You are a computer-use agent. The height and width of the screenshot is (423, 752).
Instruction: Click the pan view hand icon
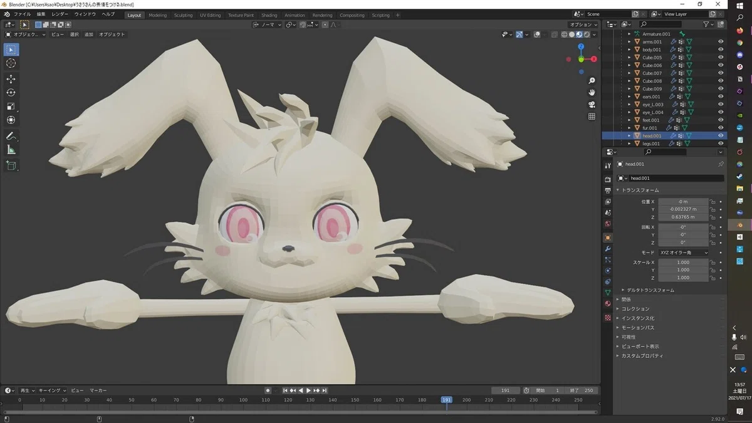(592, 93)
